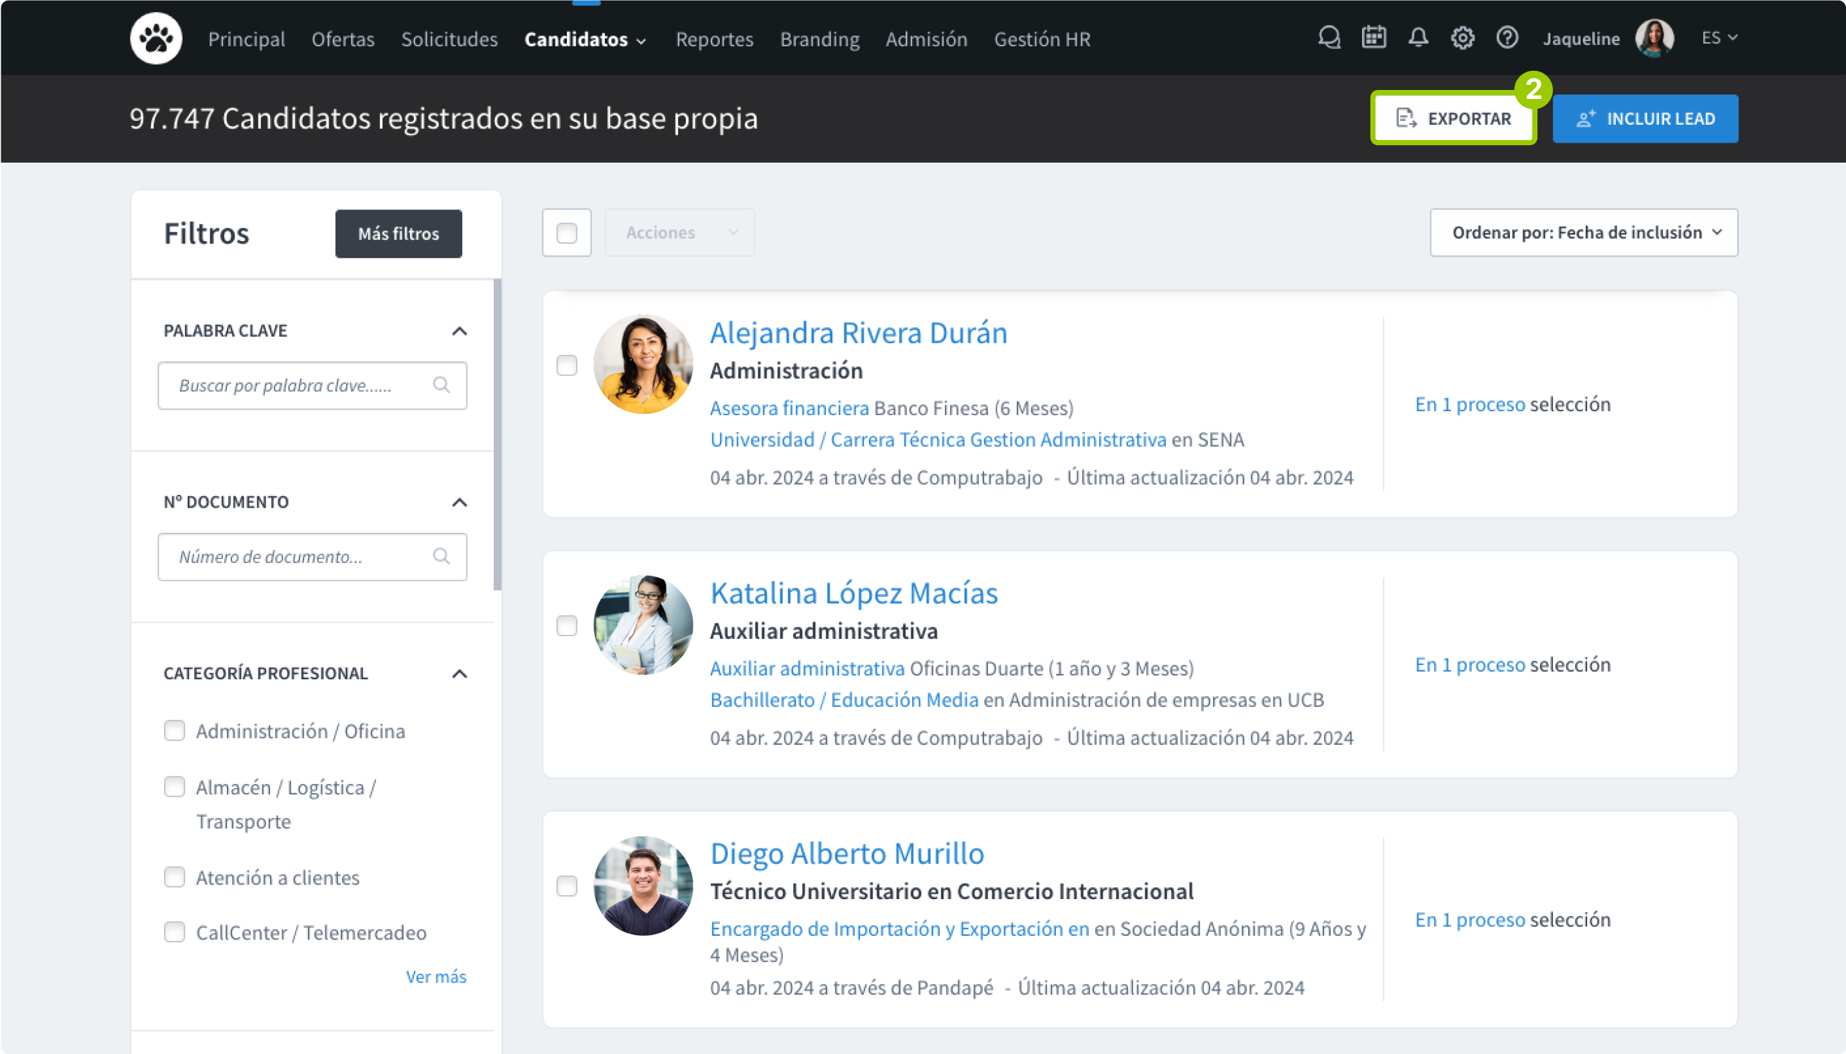
Task: Open the Ofertas menu item
Action: click(343, 39)
